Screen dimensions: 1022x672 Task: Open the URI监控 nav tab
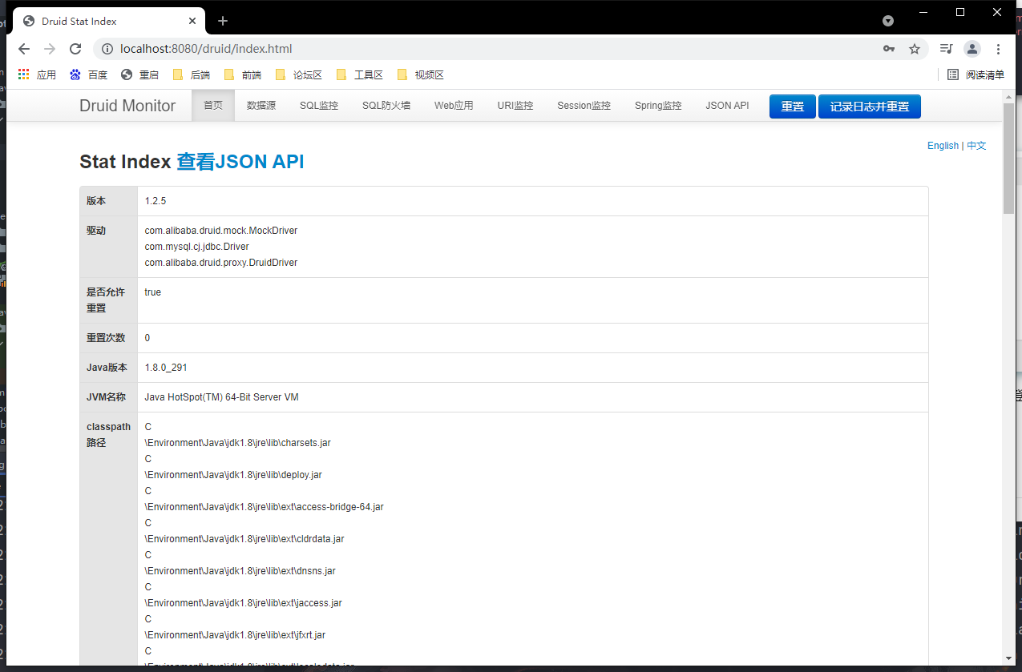[515, 106]
